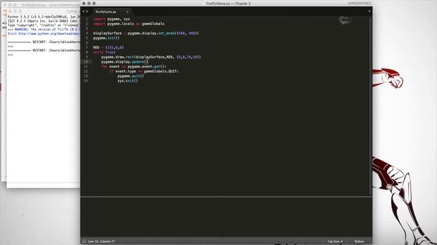437x245 pixels.
Task: Select the firstPyGame.py tab
Action: pos(106,12)
